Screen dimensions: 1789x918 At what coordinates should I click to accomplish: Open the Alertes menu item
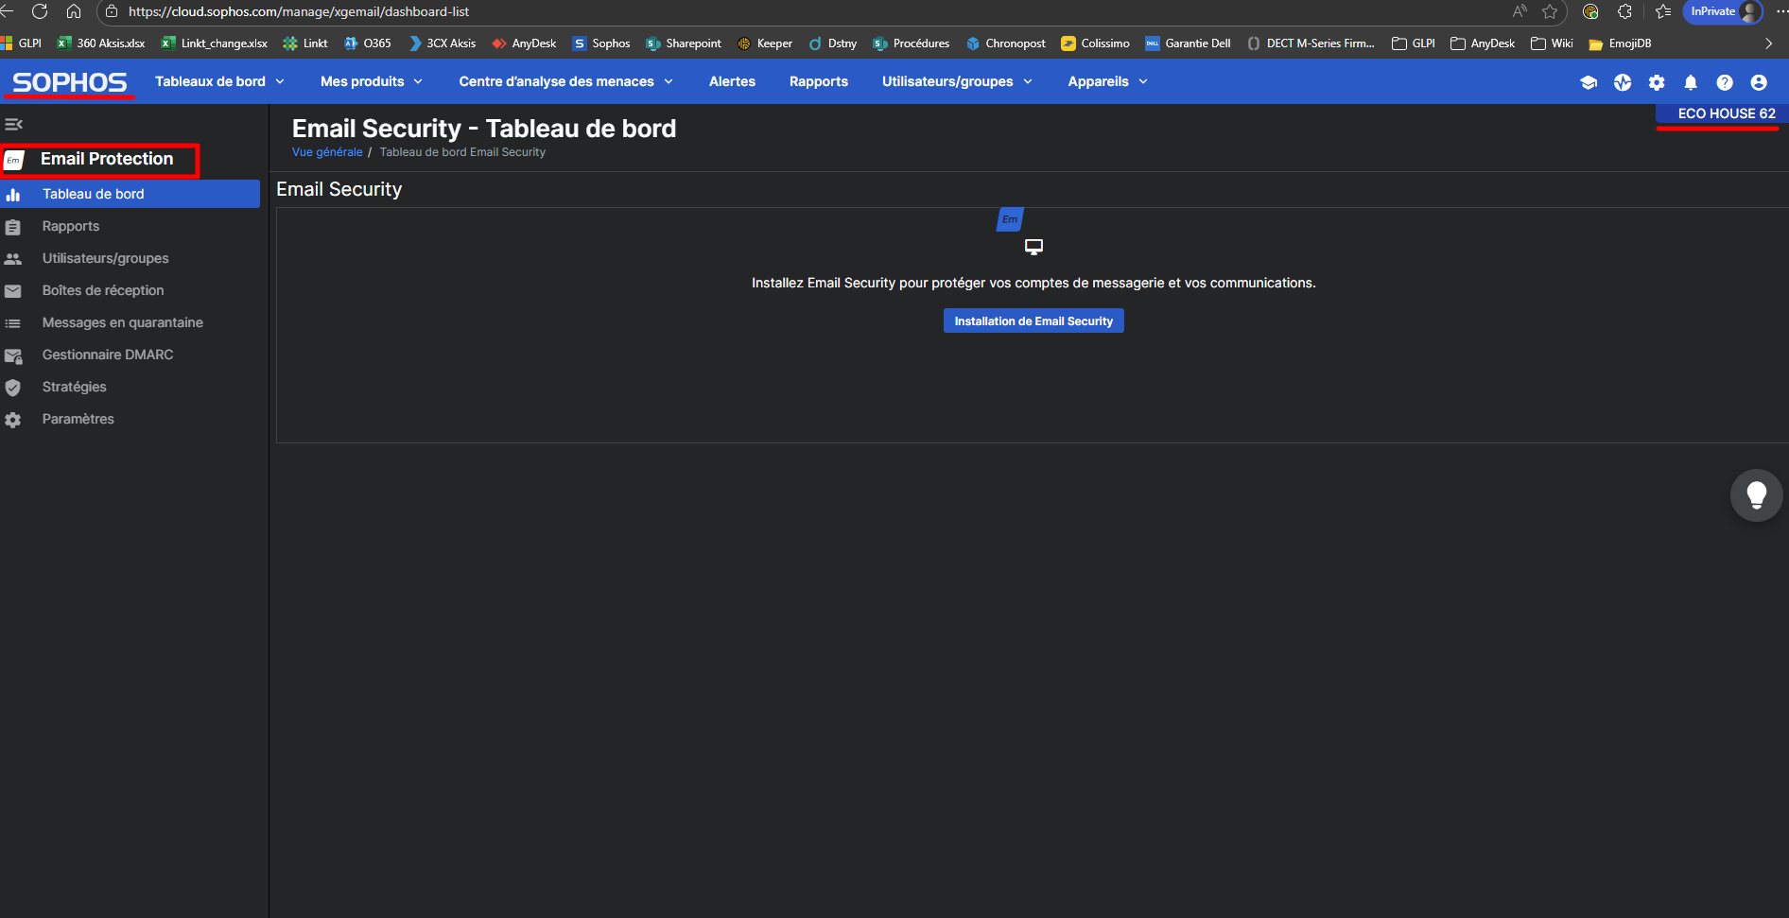click(x=732, y=81)
